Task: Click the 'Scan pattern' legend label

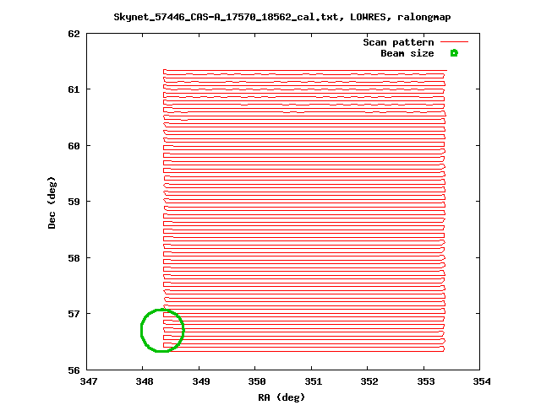Action: pos(398,42)
